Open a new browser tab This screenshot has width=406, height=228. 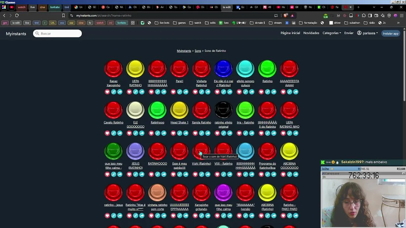(358, 7)
